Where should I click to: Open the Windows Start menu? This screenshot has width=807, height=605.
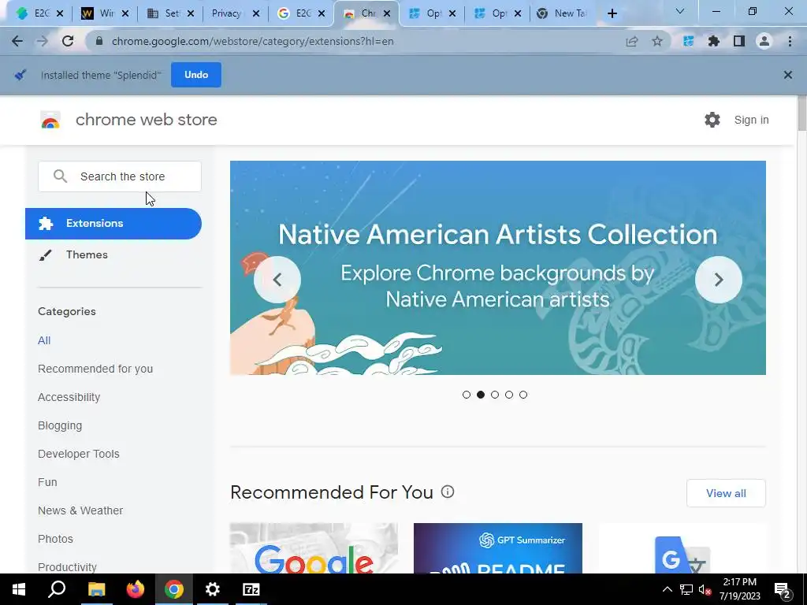tap(19, 589)
